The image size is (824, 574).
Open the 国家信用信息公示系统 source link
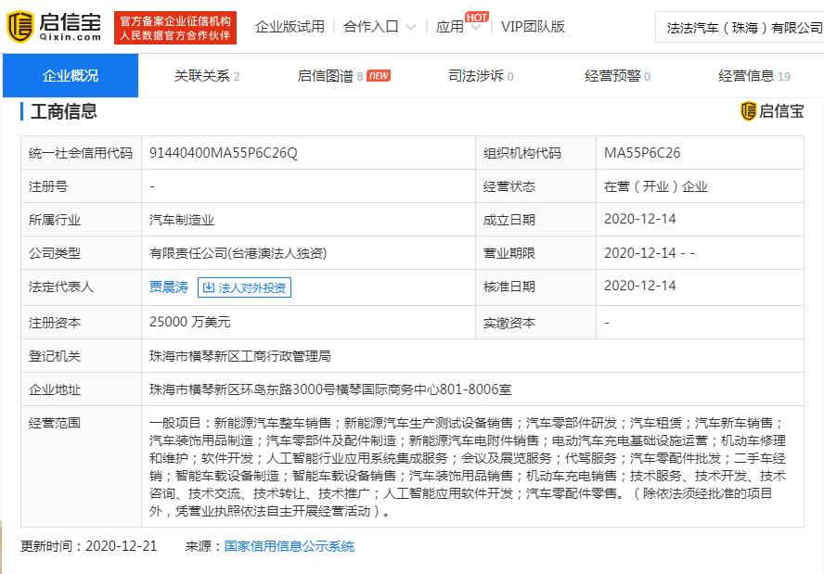pyautogui.click(x=289, y=546)
